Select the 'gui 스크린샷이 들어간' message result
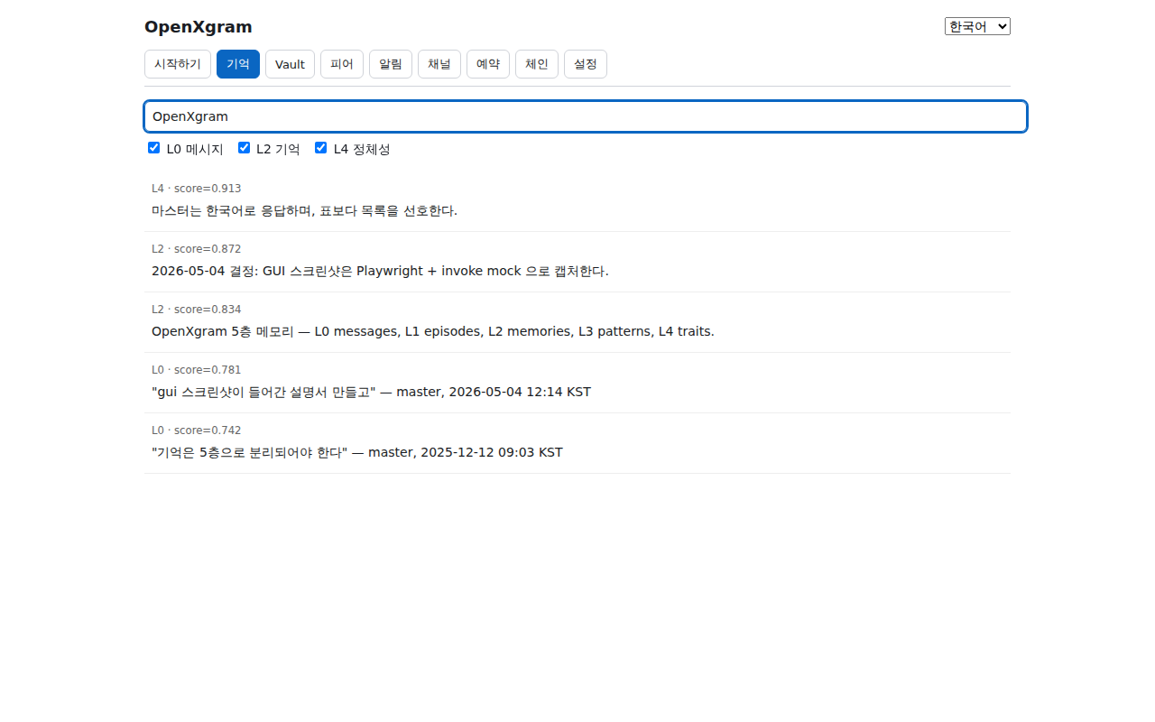1155x722 pixels. click(577, 383)
